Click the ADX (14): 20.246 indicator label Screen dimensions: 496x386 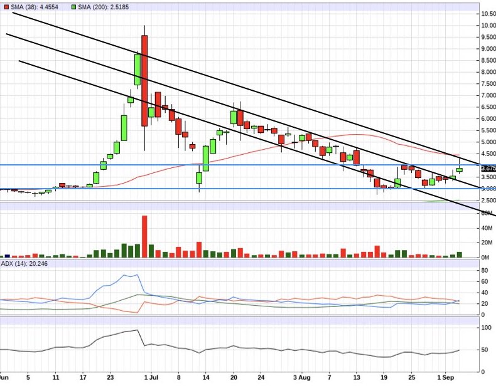pos(24,264)
